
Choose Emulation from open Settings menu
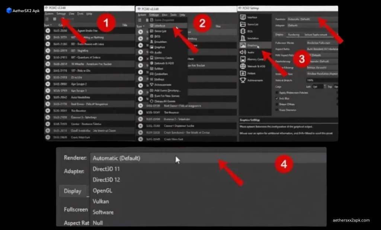click(x=168, y=42)
